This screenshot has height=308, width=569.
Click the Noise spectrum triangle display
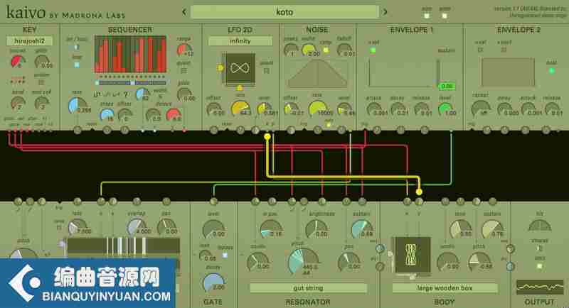tap(317, 74)
